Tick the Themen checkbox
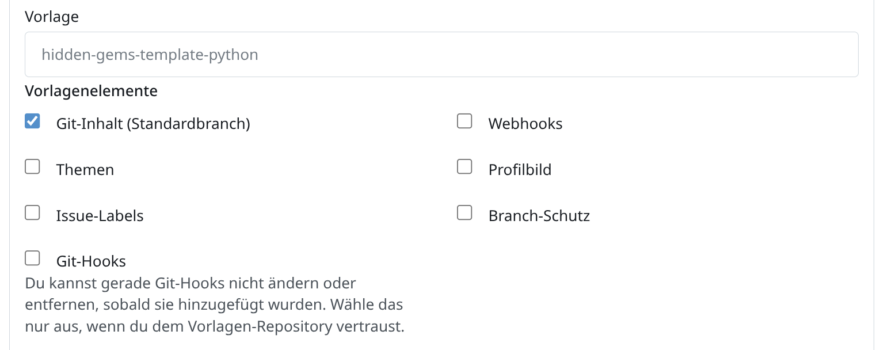The image size is (884, 350). click(33, 167)
